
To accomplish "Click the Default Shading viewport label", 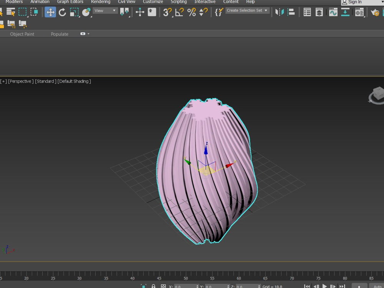I will coord(74,81).
